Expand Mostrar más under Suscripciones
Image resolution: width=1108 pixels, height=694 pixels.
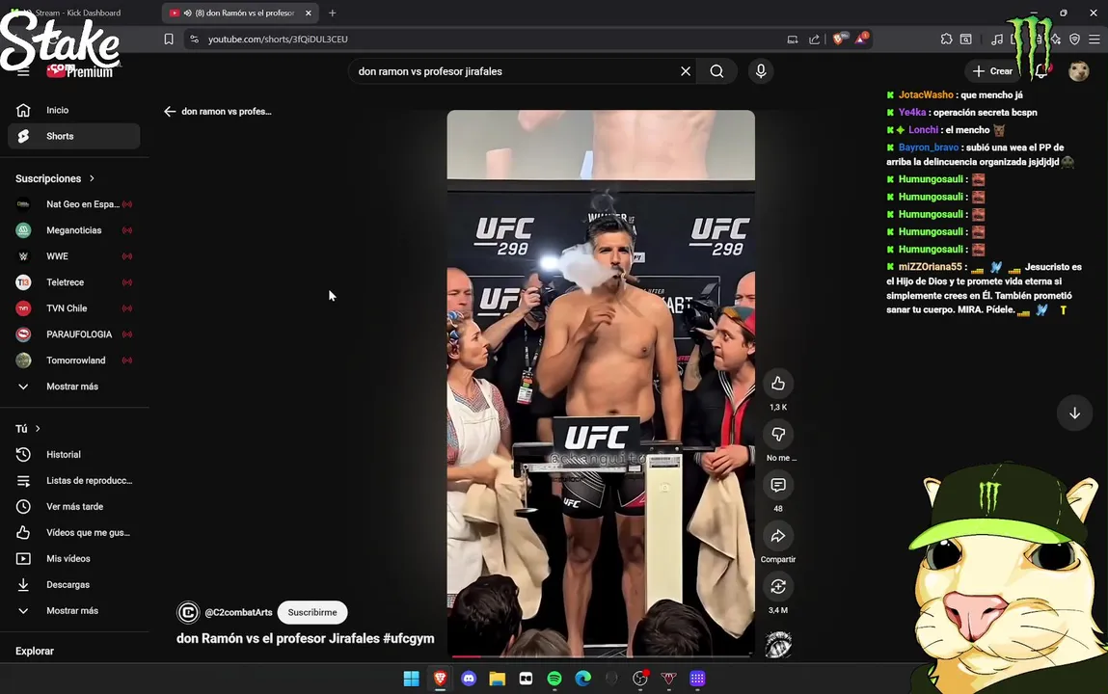coord(73,387)
